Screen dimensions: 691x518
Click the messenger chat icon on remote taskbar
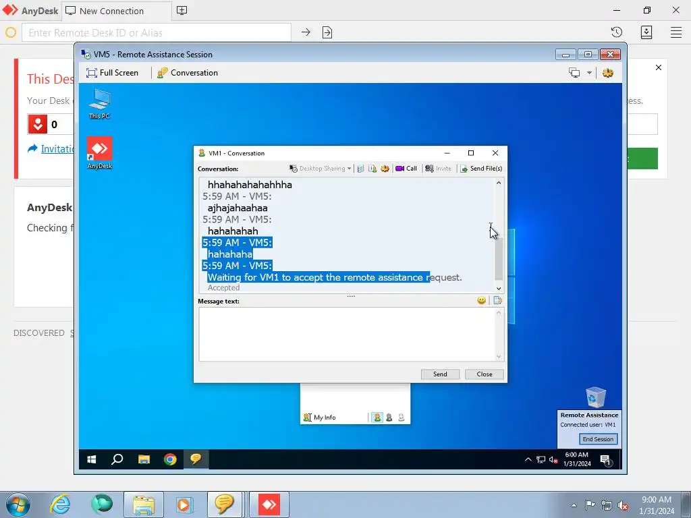[196, 459]
